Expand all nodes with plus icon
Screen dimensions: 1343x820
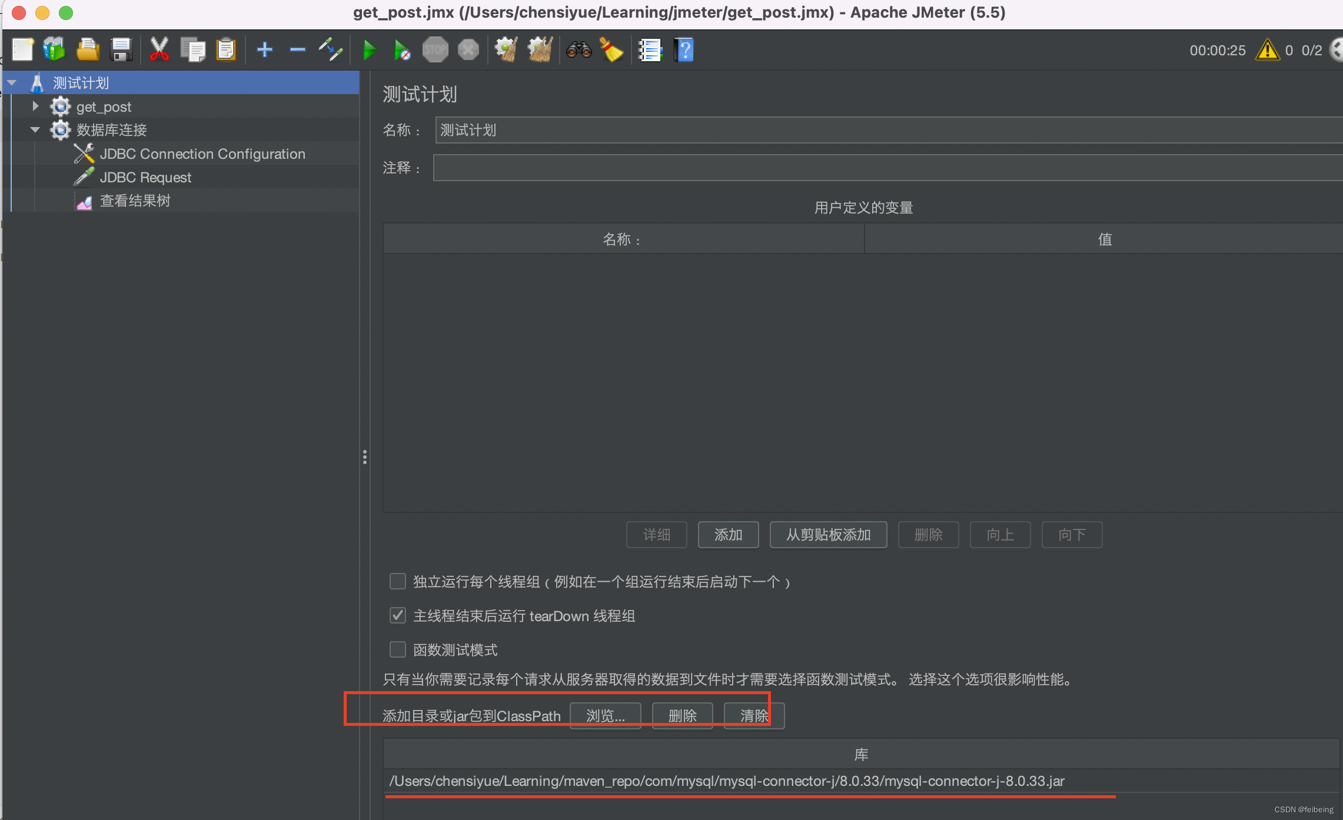tap(265, 50)
